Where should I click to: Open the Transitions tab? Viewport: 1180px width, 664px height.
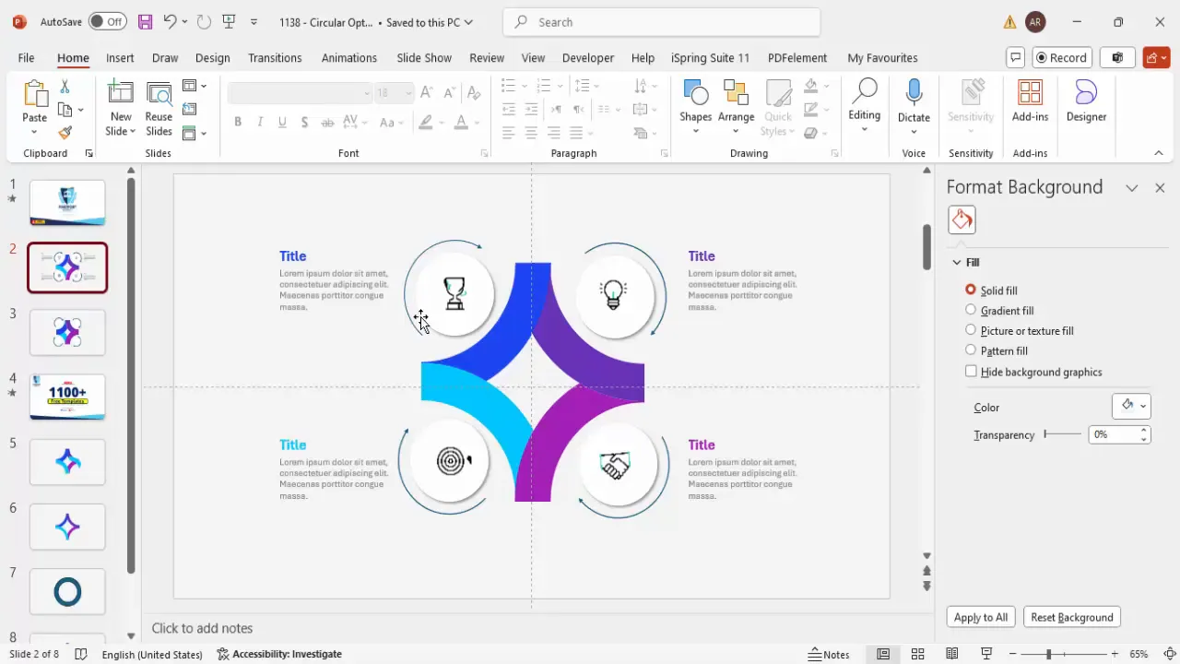coord(275,57)
